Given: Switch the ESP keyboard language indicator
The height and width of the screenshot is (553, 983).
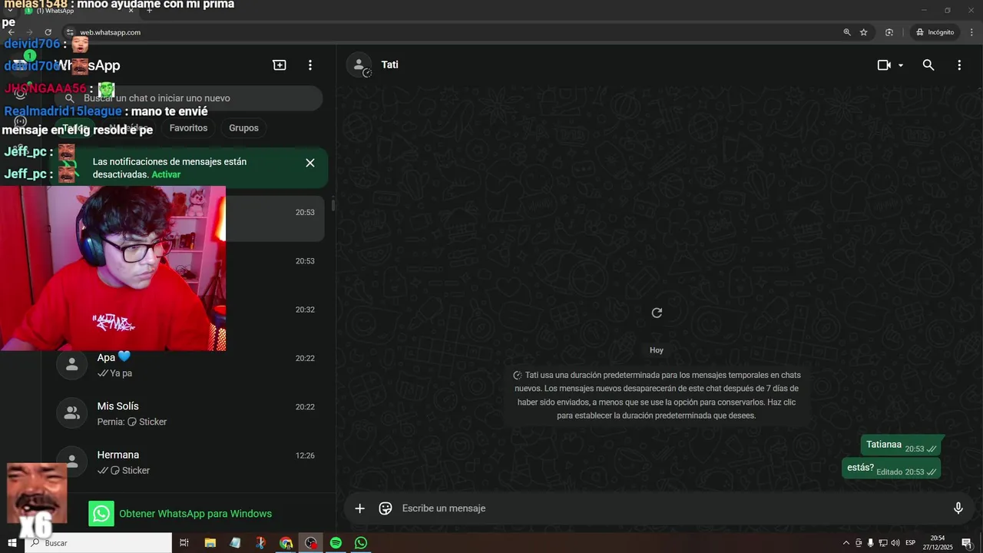Looking at the screenshot, I should 911,543.
